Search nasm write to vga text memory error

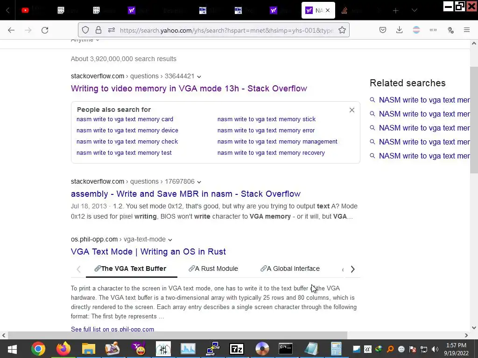click(266, 131)
